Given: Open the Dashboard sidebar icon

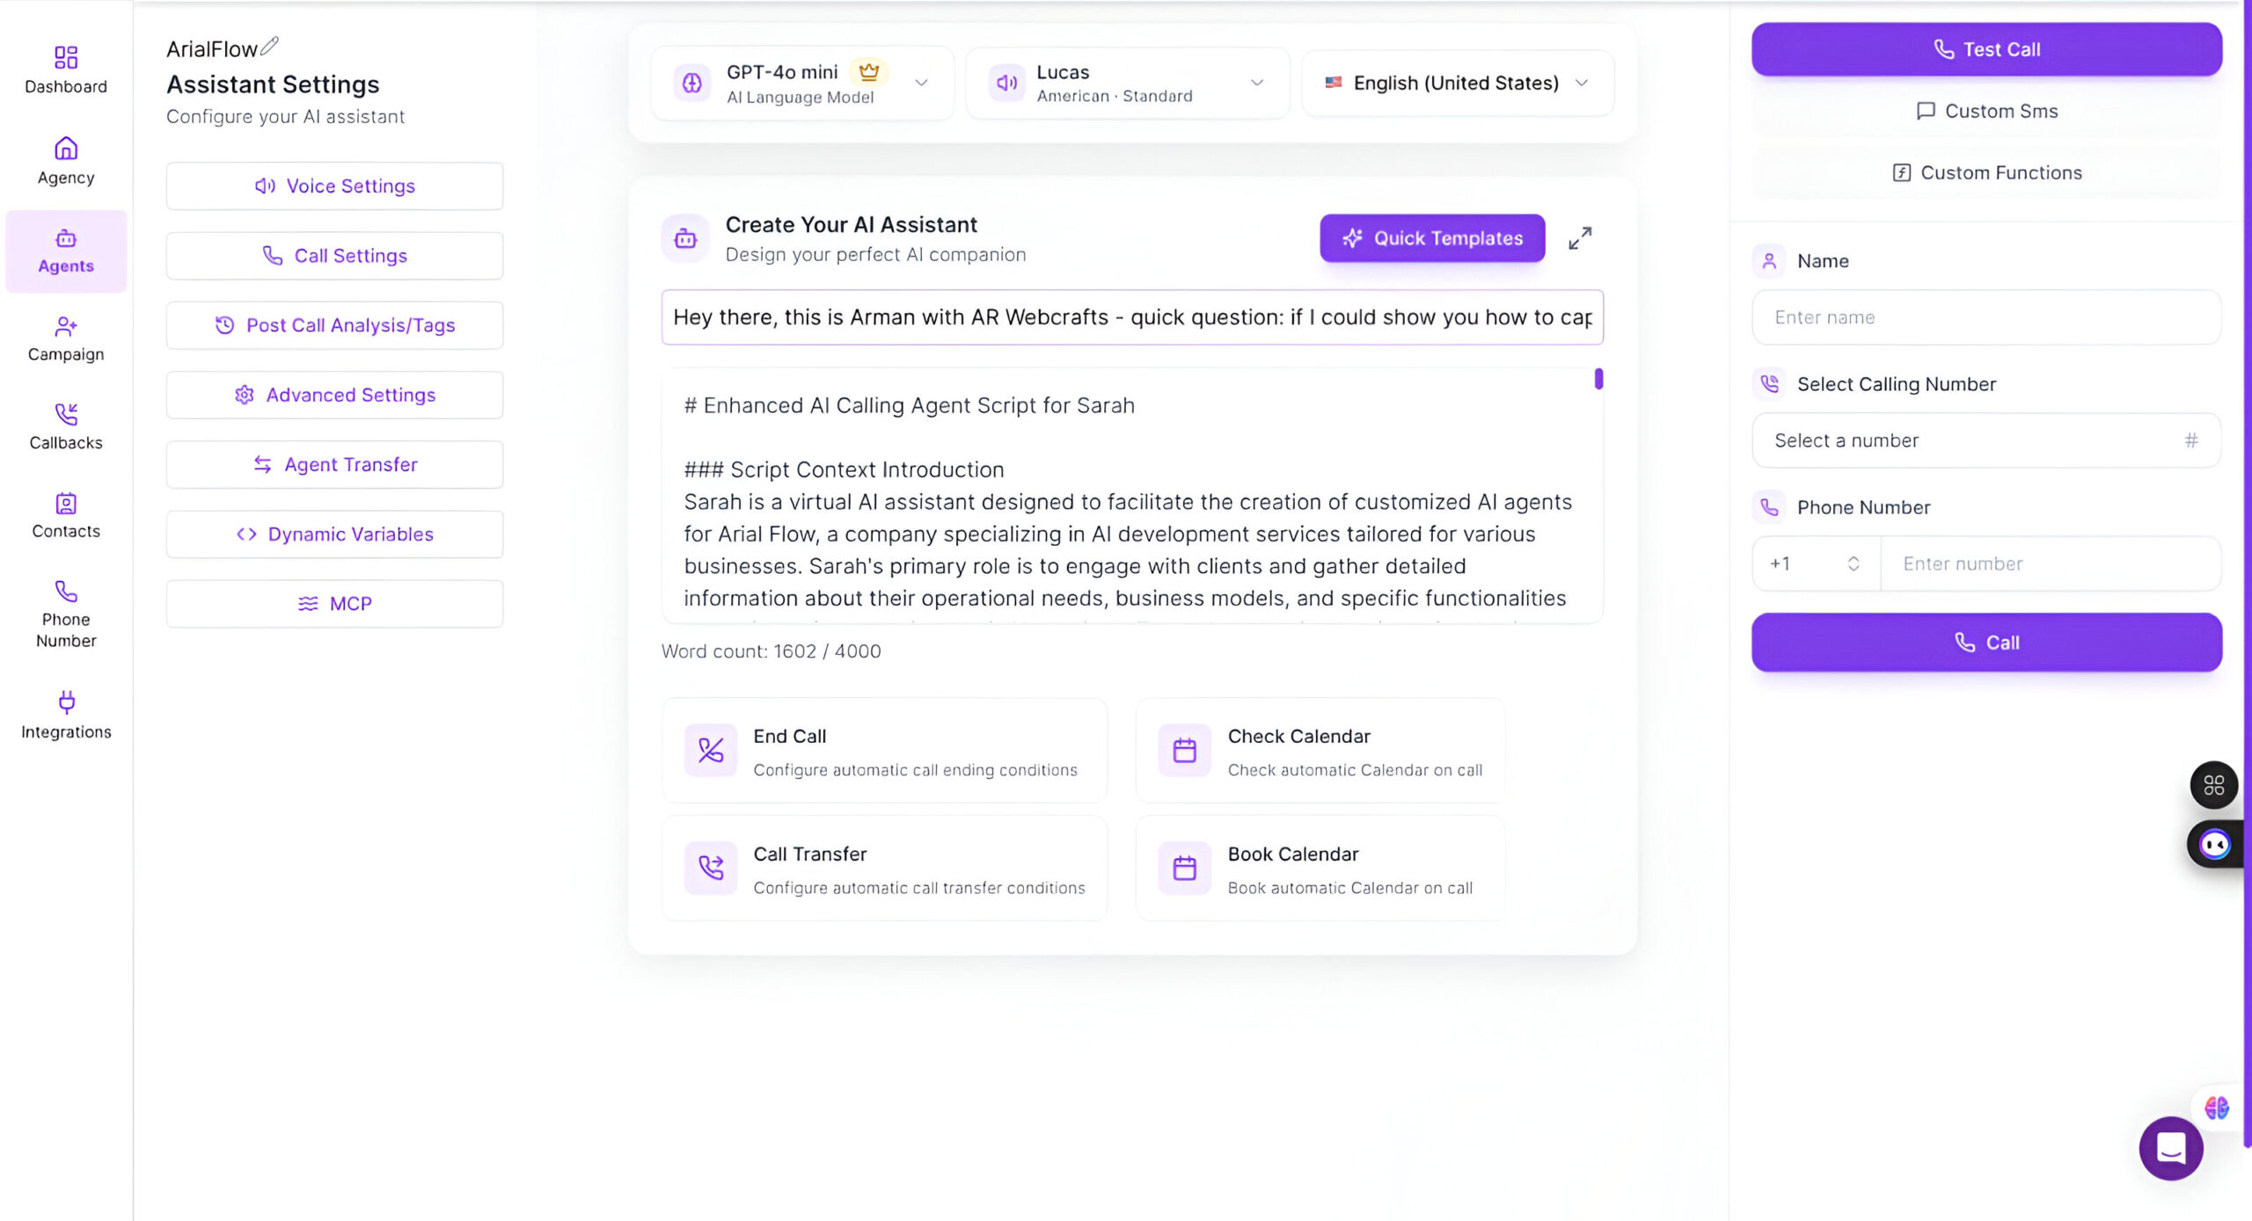Looking at the screenshot, I should [x=66, y=58].
